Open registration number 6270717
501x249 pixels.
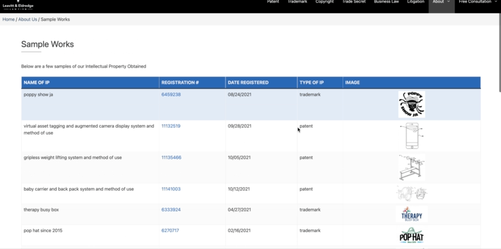pyautogui.click(x=170, y=231)
